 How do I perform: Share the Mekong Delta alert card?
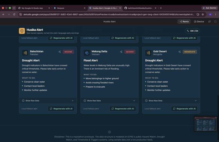(x=121, y=52)
